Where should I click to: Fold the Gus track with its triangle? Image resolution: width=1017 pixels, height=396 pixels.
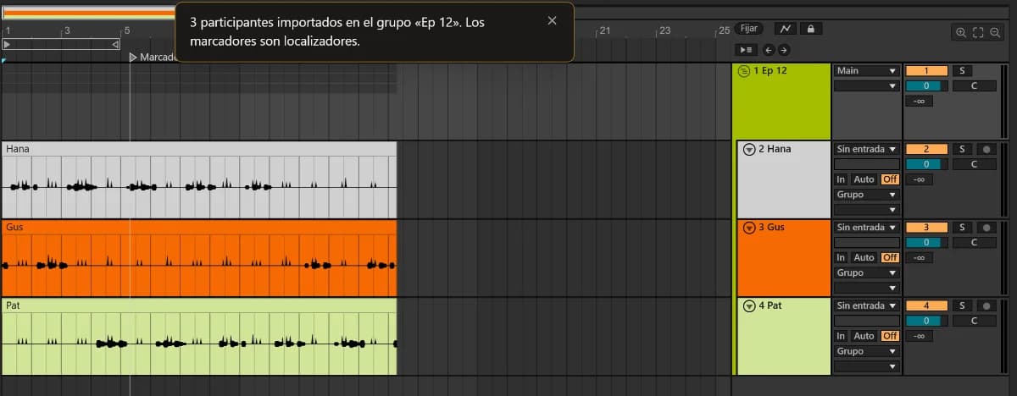pos(748,228)
